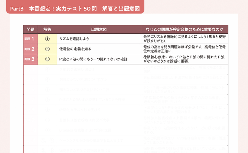248x153 pixels.
Task: Click the circled answer ⑤ for question 3
Action: [x=47, y=59]
